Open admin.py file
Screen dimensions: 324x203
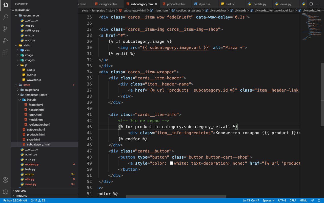31,154
